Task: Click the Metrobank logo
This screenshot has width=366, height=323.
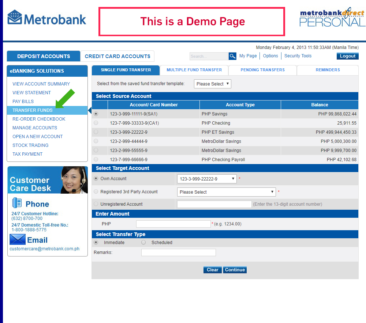Action: [x=47, y=18]
